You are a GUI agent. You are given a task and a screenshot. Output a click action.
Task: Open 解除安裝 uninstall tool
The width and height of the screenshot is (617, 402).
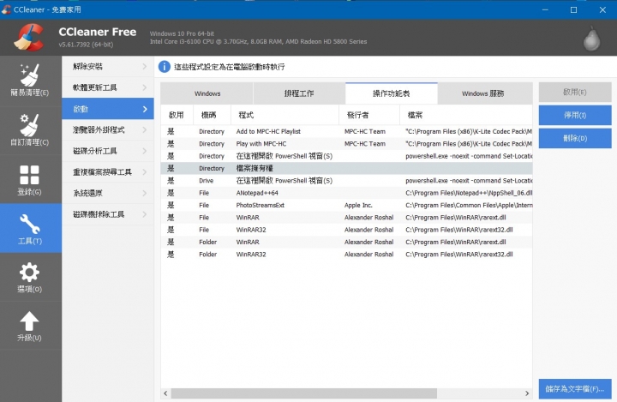point(108,67)
